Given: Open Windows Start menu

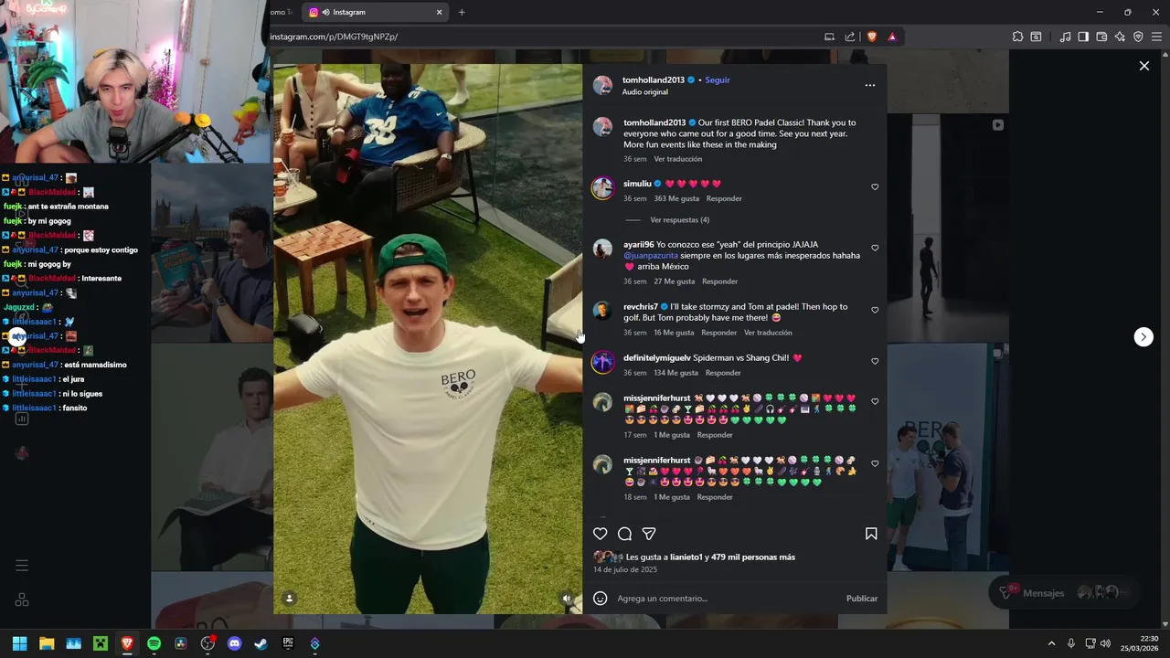Looking at the screenshot, I should [19, 643].
